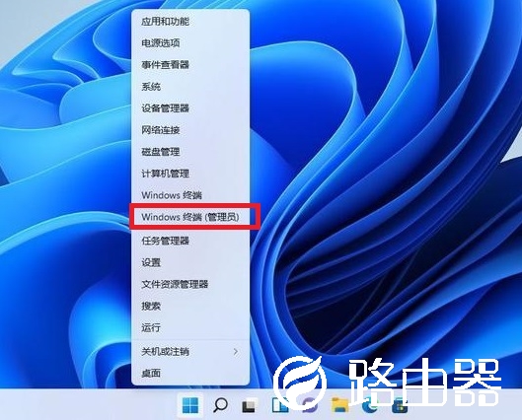The height and width of the screenshot is (420, 522).
Task: Open Task View from the taskbar
Action: 250,405
